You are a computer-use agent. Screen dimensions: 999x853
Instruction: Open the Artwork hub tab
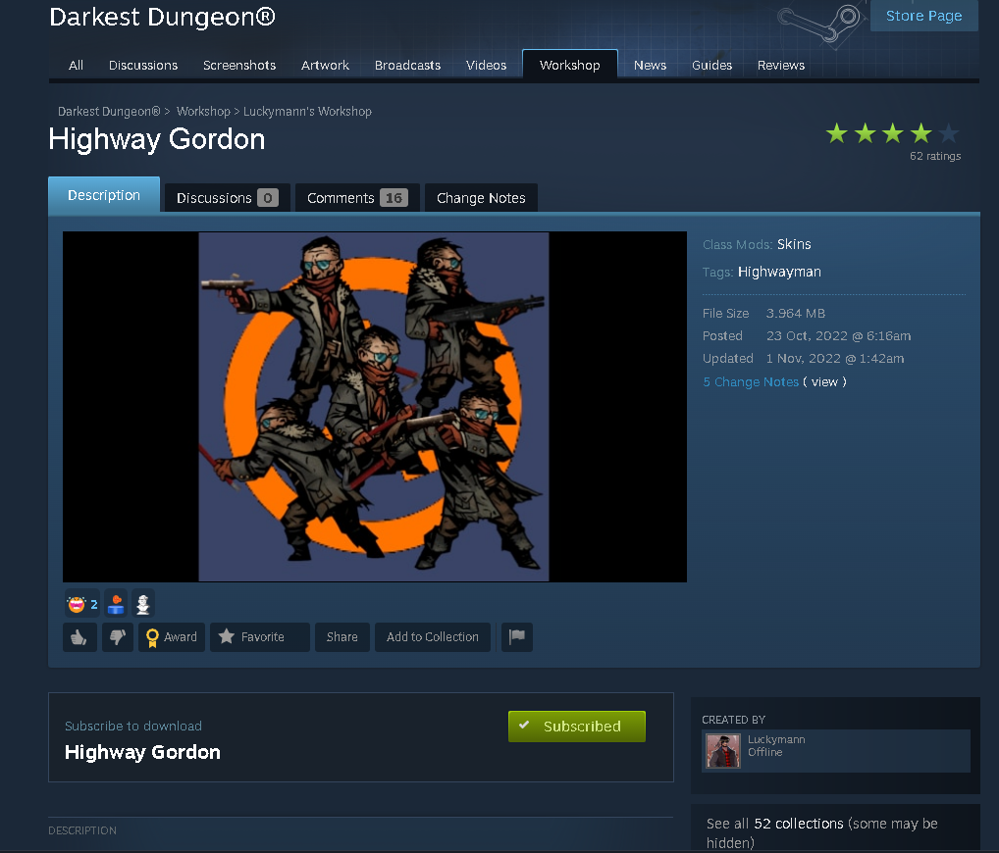tap(325, 65)
